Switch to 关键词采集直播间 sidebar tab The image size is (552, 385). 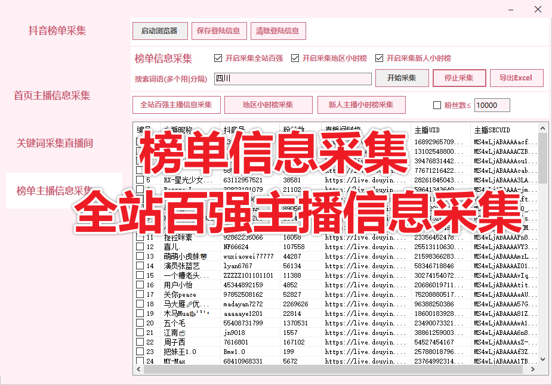[x=55, y=143]
